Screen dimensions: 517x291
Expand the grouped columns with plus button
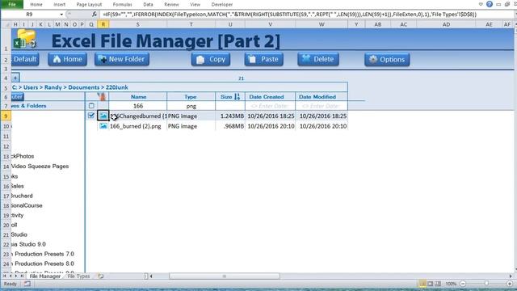tap(15, 78)
